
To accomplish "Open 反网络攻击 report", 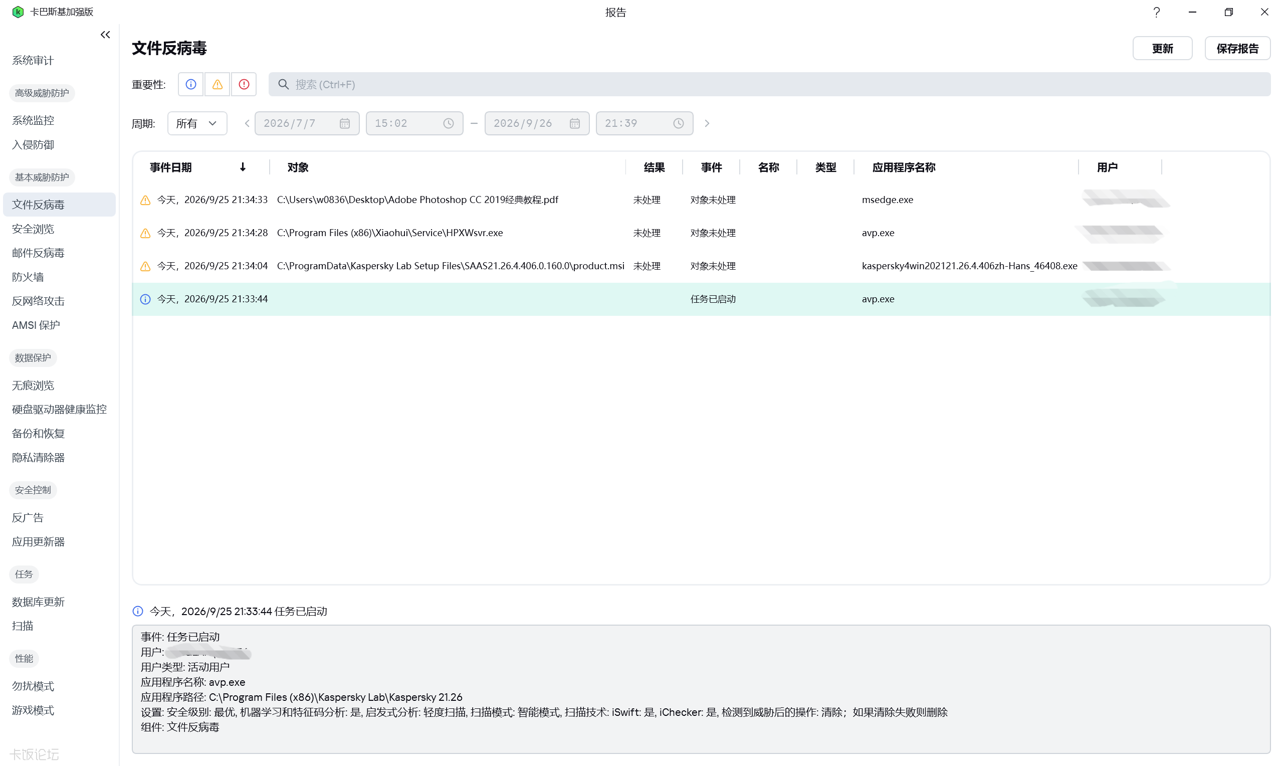I will click(38, 301).
